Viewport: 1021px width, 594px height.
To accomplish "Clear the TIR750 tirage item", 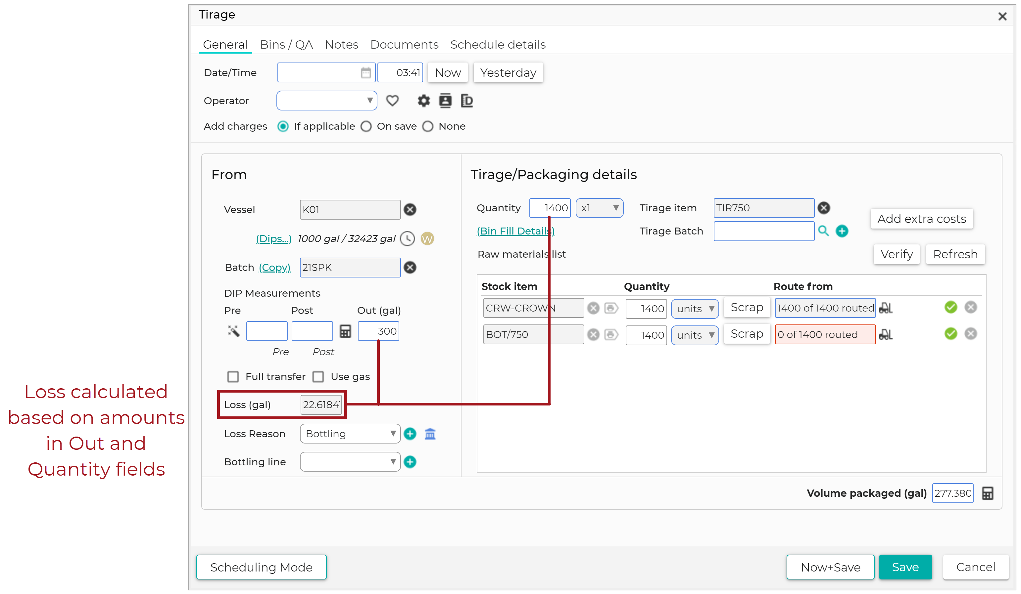I will (824, 208).
